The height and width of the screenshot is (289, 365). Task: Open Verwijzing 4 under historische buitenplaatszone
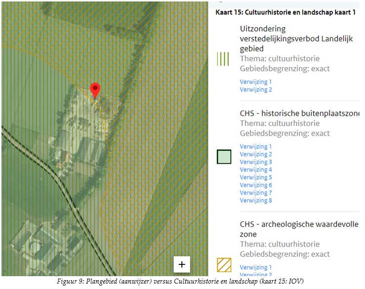pyautogui.click(x=256, y=170)
